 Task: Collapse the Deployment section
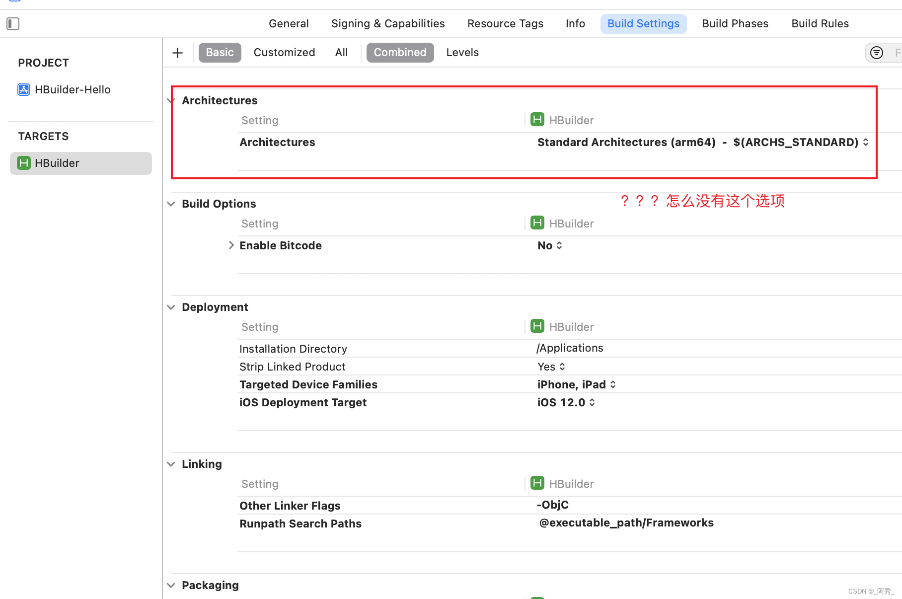tap(171, 307)
